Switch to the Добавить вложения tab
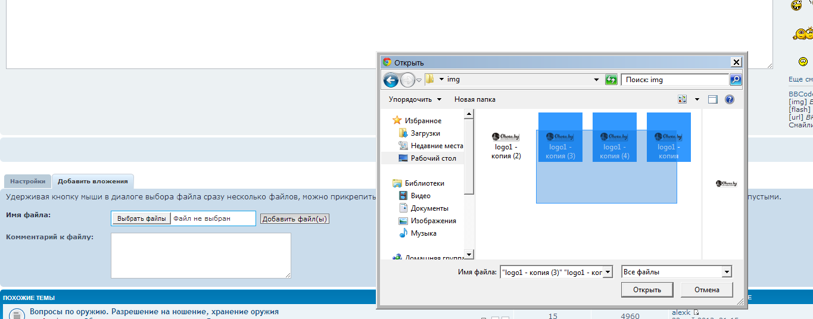The image size is (813, 319). click(92, 182)
